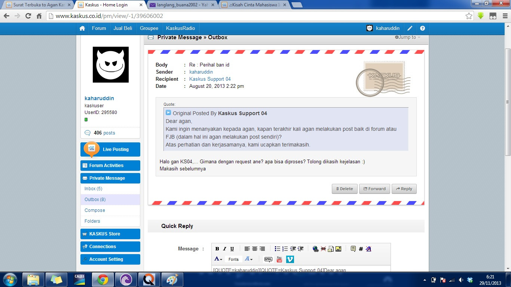Forward this private message
Viewport: 511px width, 287px height.
374,189
